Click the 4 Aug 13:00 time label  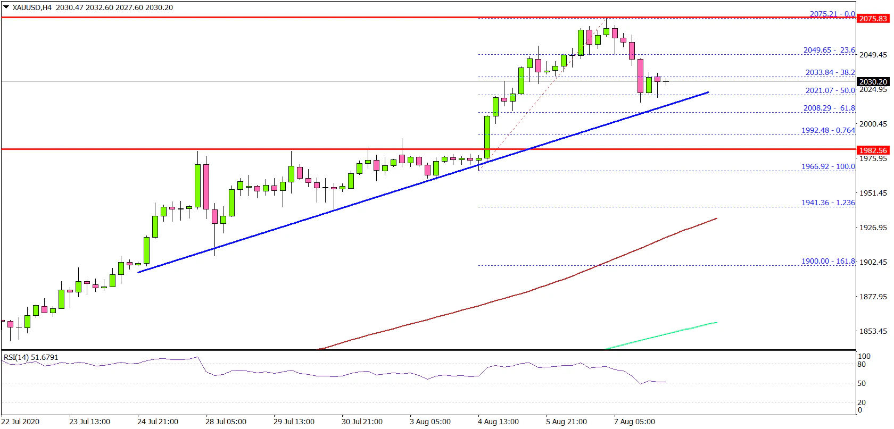point(498,422)
